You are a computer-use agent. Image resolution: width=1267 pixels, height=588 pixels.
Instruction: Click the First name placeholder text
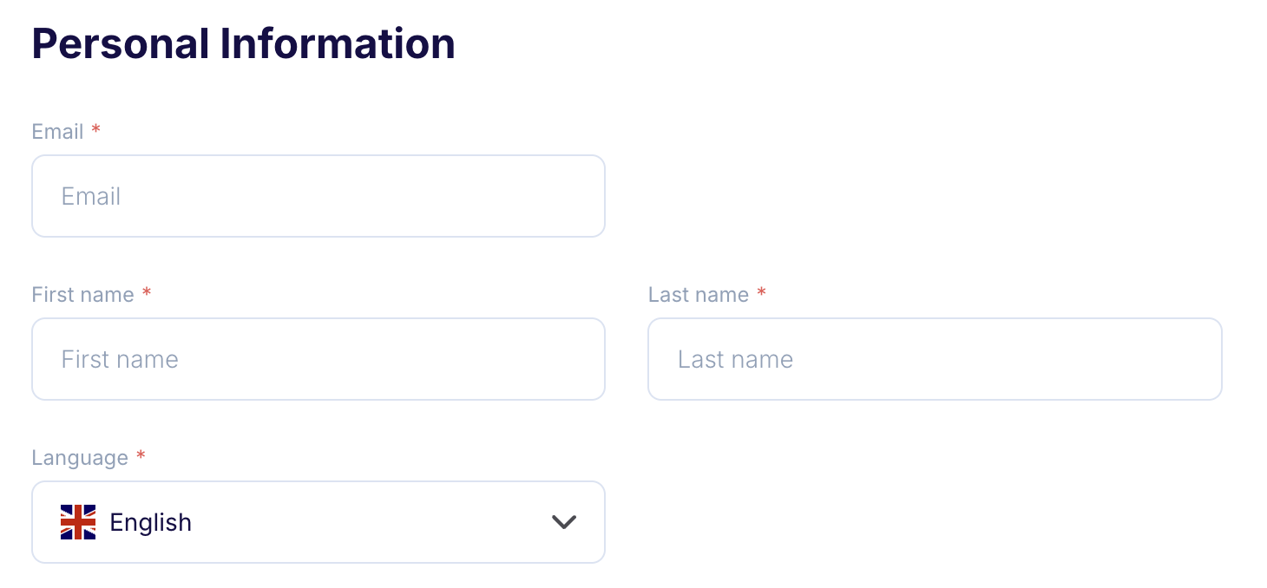click(x=120, y=359)
